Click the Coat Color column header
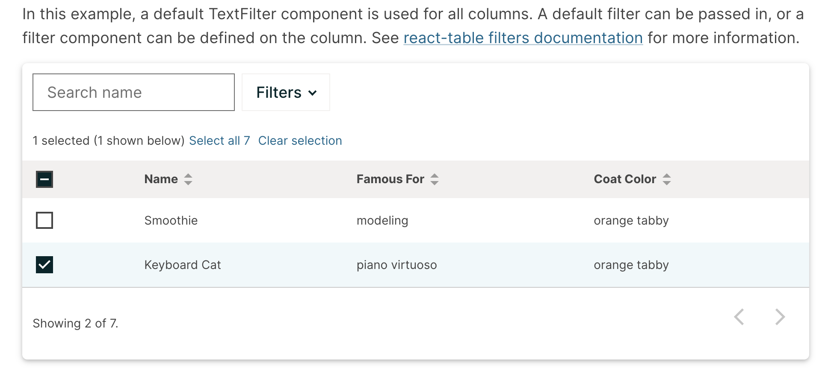 (x=625, y=179)
